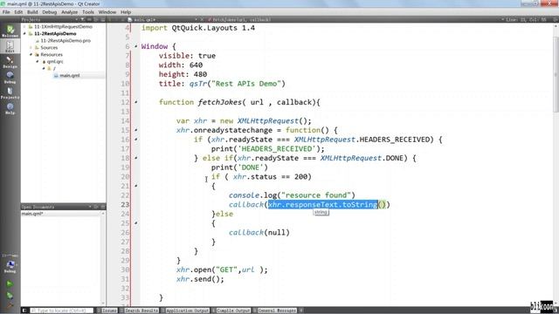The height and width of the screenshot is (314, 559).
Task: Click the Type to locate search field
Action: pyautogui.click(x=61, y=311)
